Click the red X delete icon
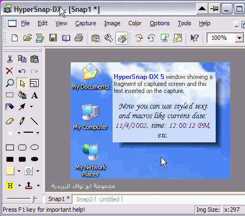This screenshot has height=216, width=245. click(x=10, y=71)
